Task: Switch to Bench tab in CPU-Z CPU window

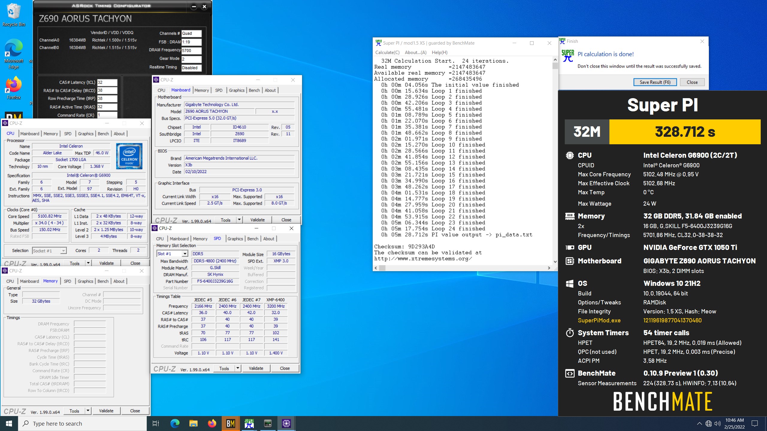Action: (103, 133)
